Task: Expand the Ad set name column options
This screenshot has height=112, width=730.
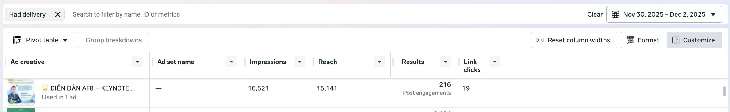Action: (x=231, y=62)
